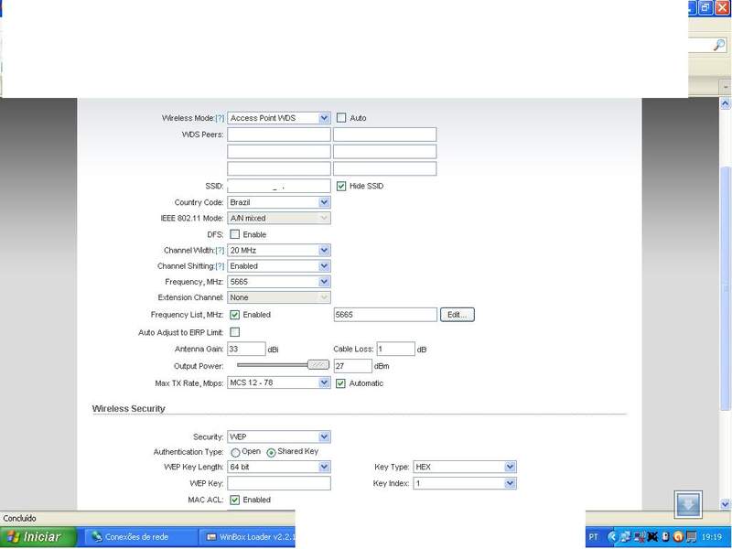Image resolution: width=732 pixels, height=549 pixels.
Task: Click the monitor tray icon beside clock
Action: click(x=691, y=537)
